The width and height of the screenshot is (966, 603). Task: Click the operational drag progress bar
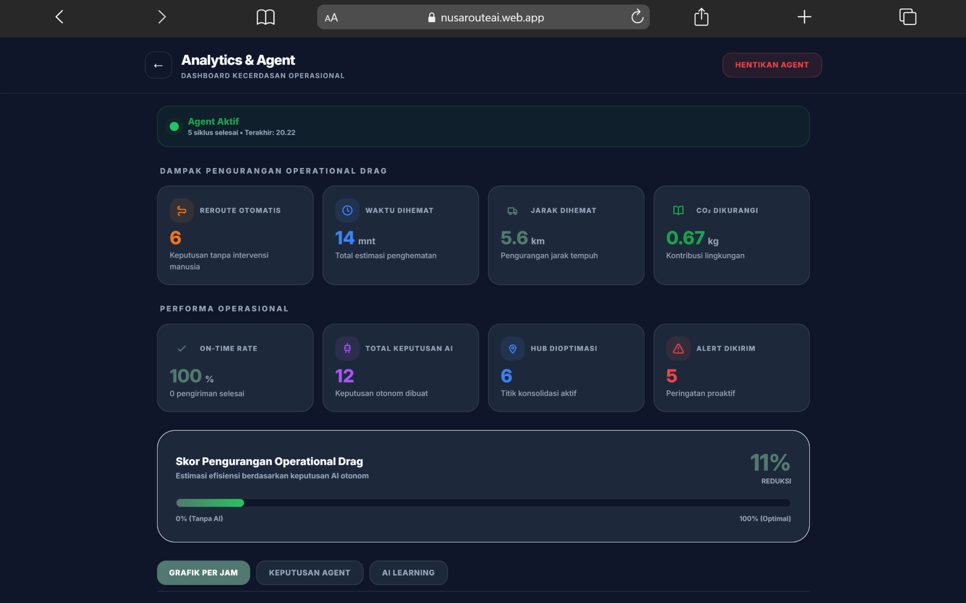483,503
